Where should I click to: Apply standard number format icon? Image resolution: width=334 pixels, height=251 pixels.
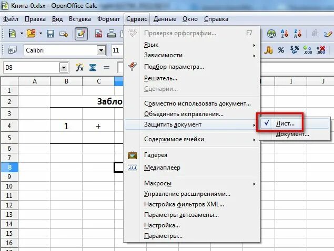[x=295, y=50]
